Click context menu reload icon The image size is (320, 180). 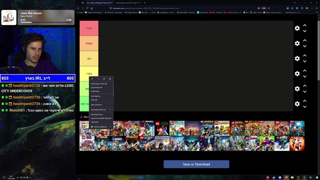[x=104, y=79]
